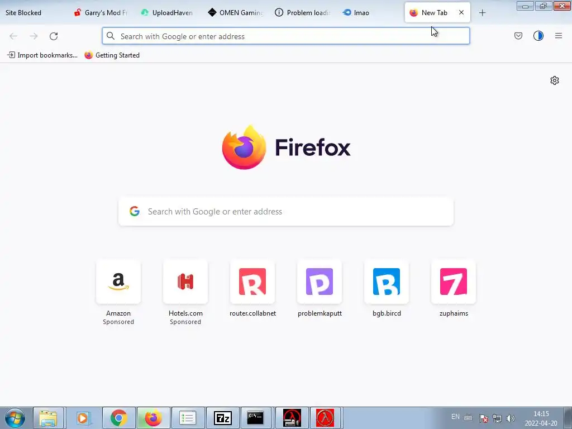
Task: Click the keyboard icon in the tray
Action: tap(468, 418)
